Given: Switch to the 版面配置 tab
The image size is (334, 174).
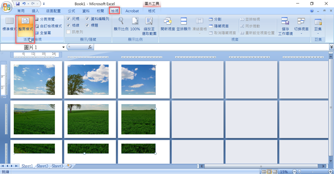Looking at the screenshot, I should click(53, 11).
